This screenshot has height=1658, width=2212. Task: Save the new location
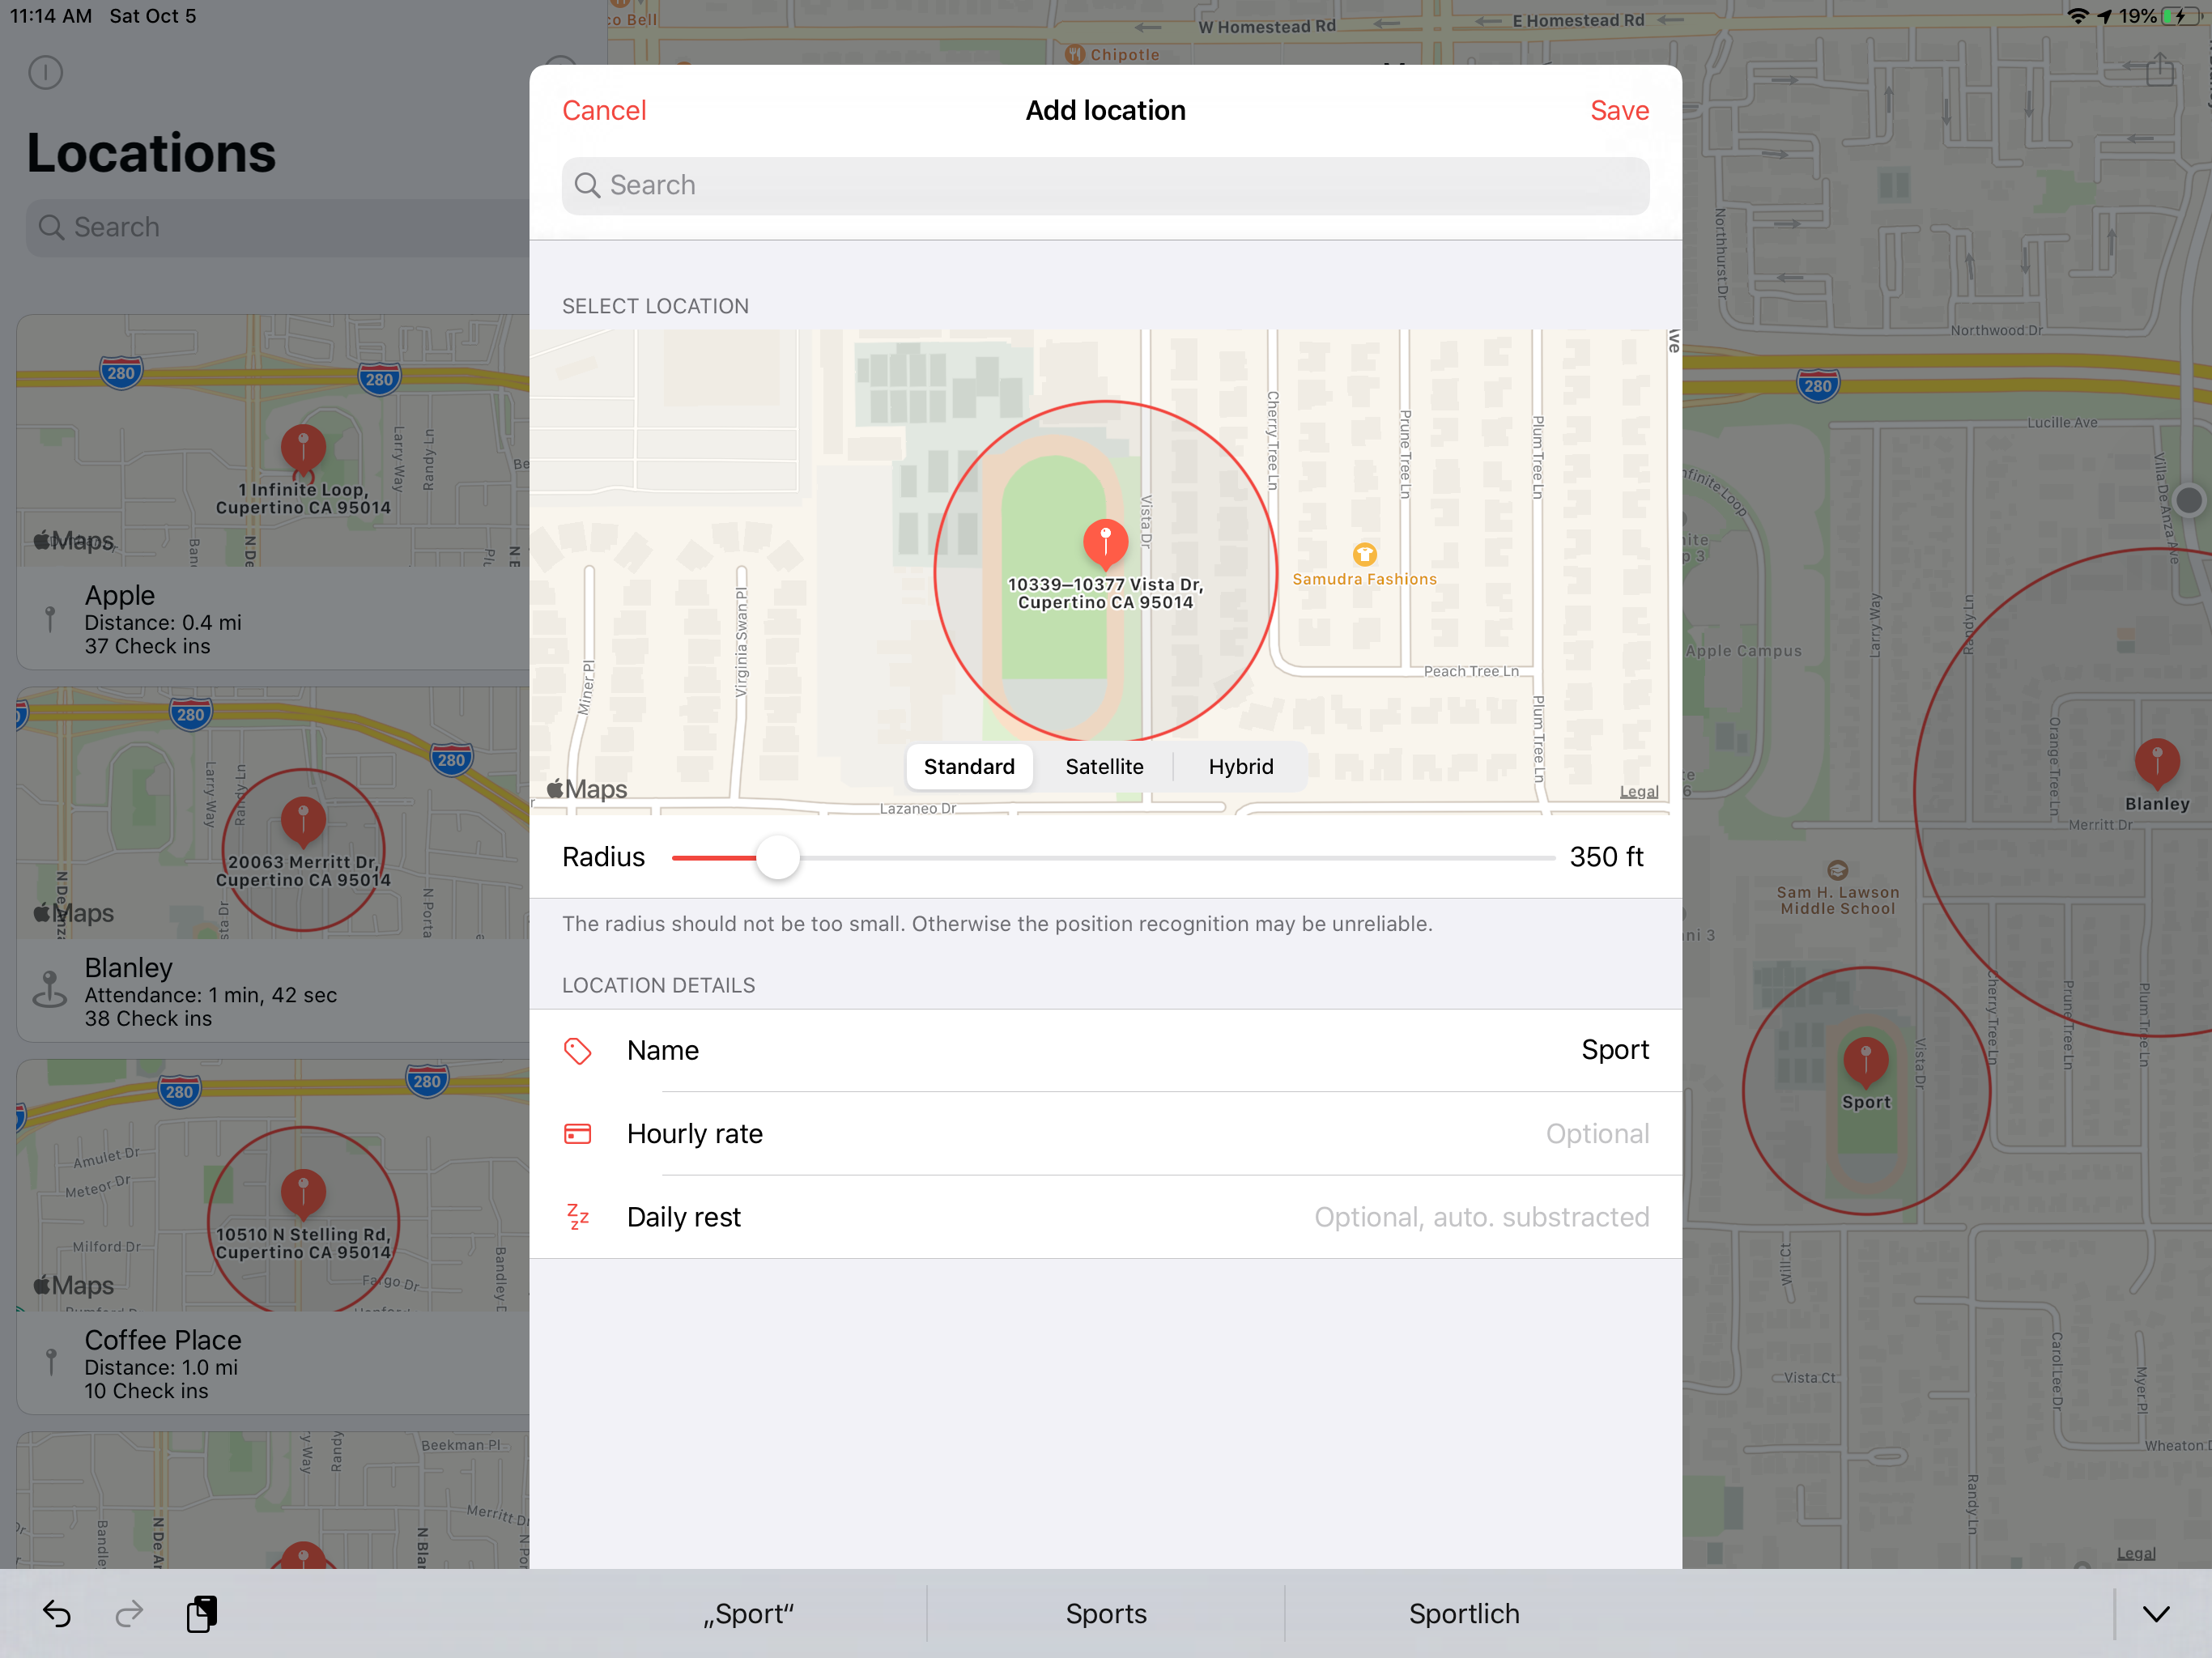click(x=1619, y=110)
